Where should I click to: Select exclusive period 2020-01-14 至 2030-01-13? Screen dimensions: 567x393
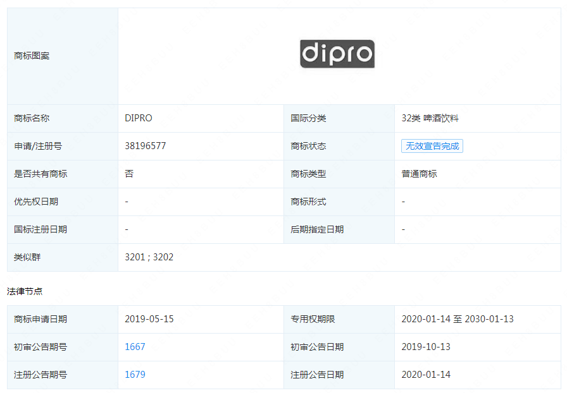[x=458, y=319]
